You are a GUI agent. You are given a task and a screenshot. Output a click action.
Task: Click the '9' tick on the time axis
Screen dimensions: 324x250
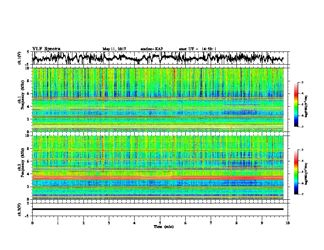tap(262, 223)
